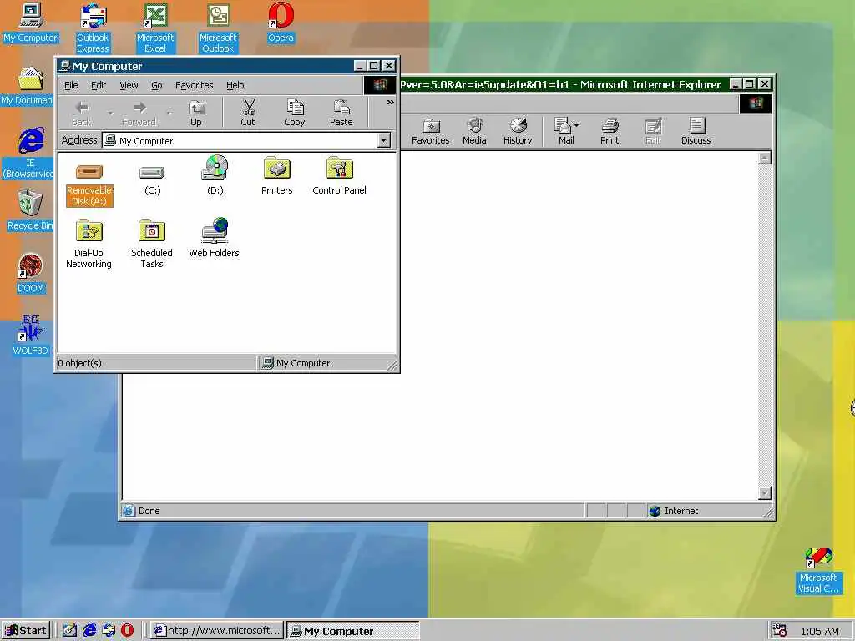Screen dimensions: 855x641
Task: Click the Copy toolbar button
Action: [x=295, y=114]
